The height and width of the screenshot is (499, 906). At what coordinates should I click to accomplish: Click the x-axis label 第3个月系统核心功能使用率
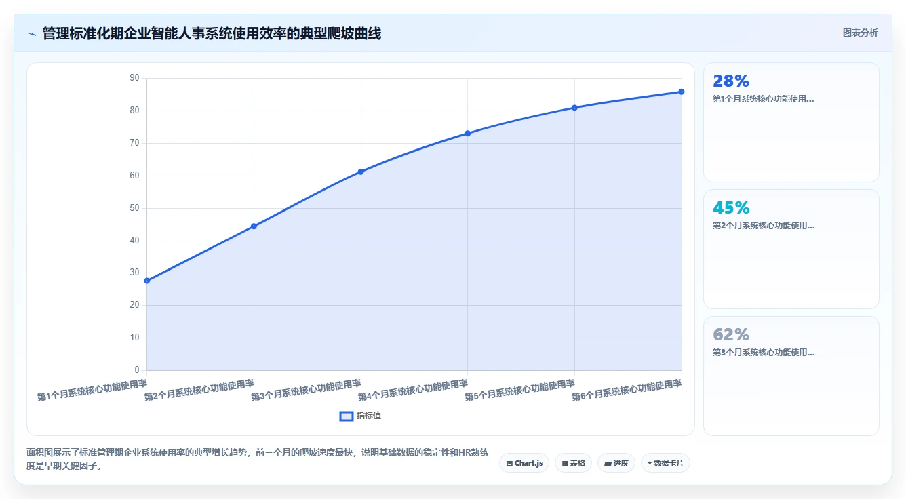coord(306,390)
